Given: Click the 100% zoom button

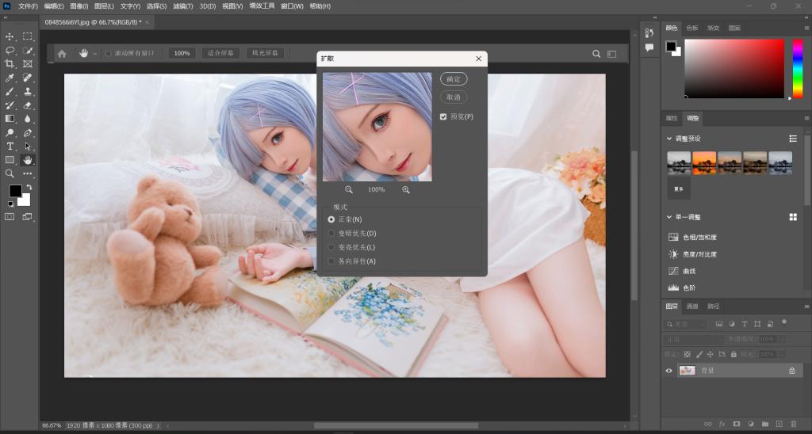Looking at the screenshot, I should coord(182,53).
